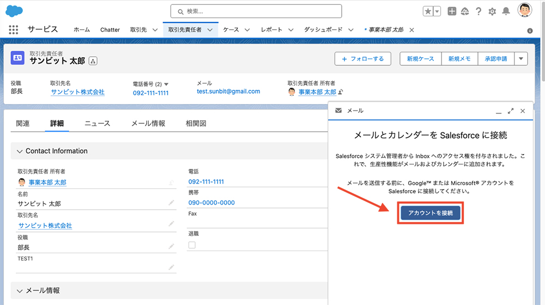This screenshot has width=545, height=305.
Task: Switch to the 関連 record tab
Action: (x=23, y=123)
